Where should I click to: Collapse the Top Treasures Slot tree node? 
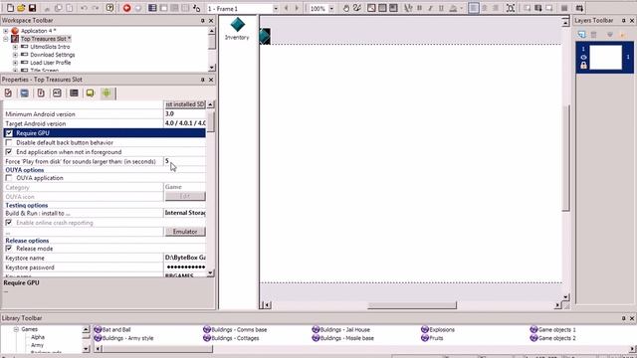click(x=6, y=39)
